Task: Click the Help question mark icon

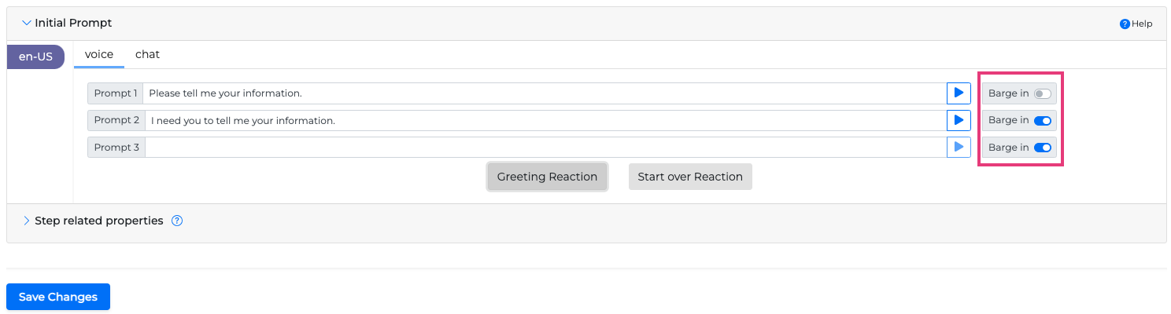Action: (x=1125, y=24)
